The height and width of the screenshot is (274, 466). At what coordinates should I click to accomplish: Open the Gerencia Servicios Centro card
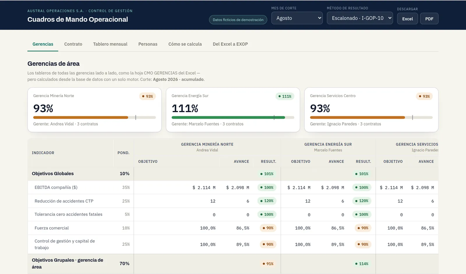pos(371,110)
